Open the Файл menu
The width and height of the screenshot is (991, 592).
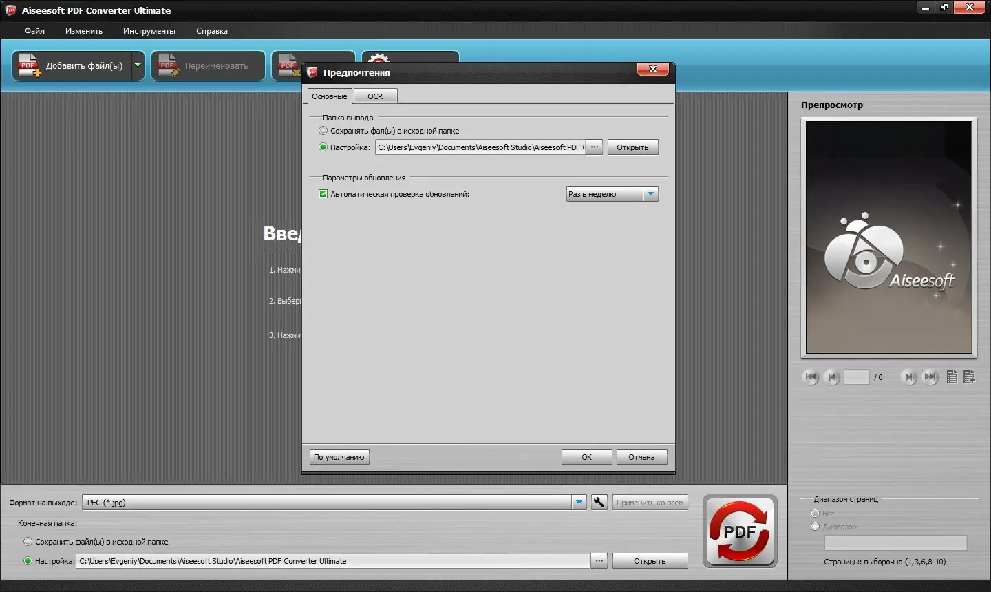click(x=34, y=31)
